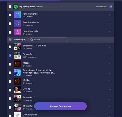Click the ScrewedUpJa... account name
Screen dimensions: 122x117
[102, 7]
